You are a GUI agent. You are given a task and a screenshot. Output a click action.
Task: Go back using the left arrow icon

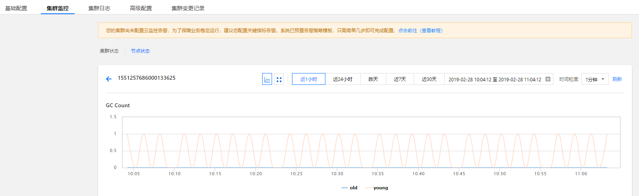click(x=109, y=79)
